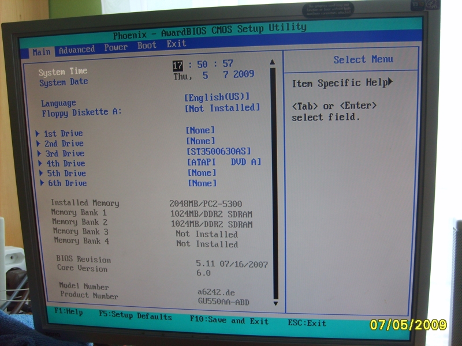Click the 1st Drive value [None]
Screen dimensions: 462x346
click(200, 130)
